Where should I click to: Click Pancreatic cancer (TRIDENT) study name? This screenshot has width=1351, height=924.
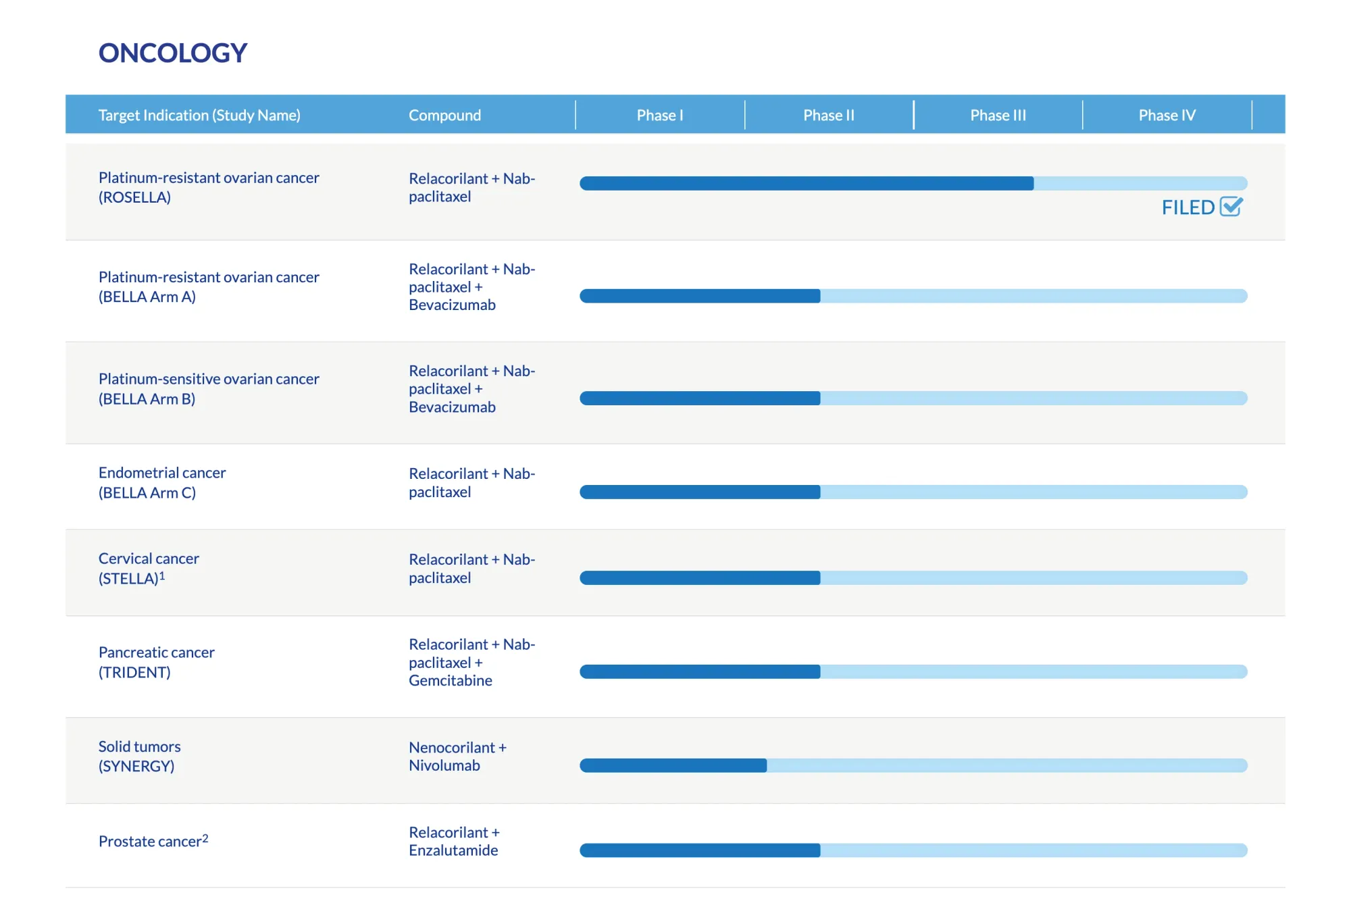point(156,662)
